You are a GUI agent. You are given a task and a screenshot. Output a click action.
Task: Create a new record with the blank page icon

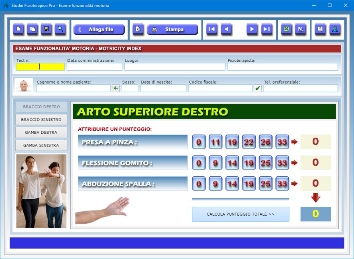pyautogui.click(x=18, y=29)
